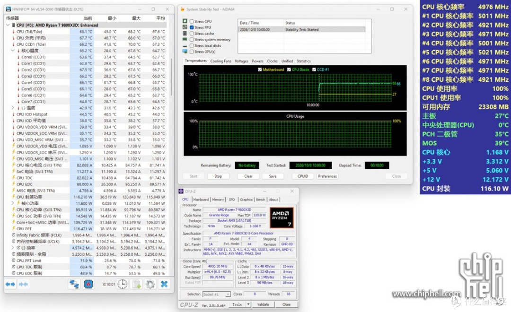
Task: Switch to the Cooling Fans tab in AIDA64
Action: coord(220,61)
